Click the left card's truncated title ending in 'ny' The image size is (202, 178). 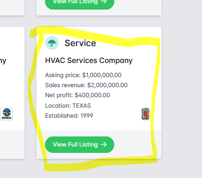3,61
